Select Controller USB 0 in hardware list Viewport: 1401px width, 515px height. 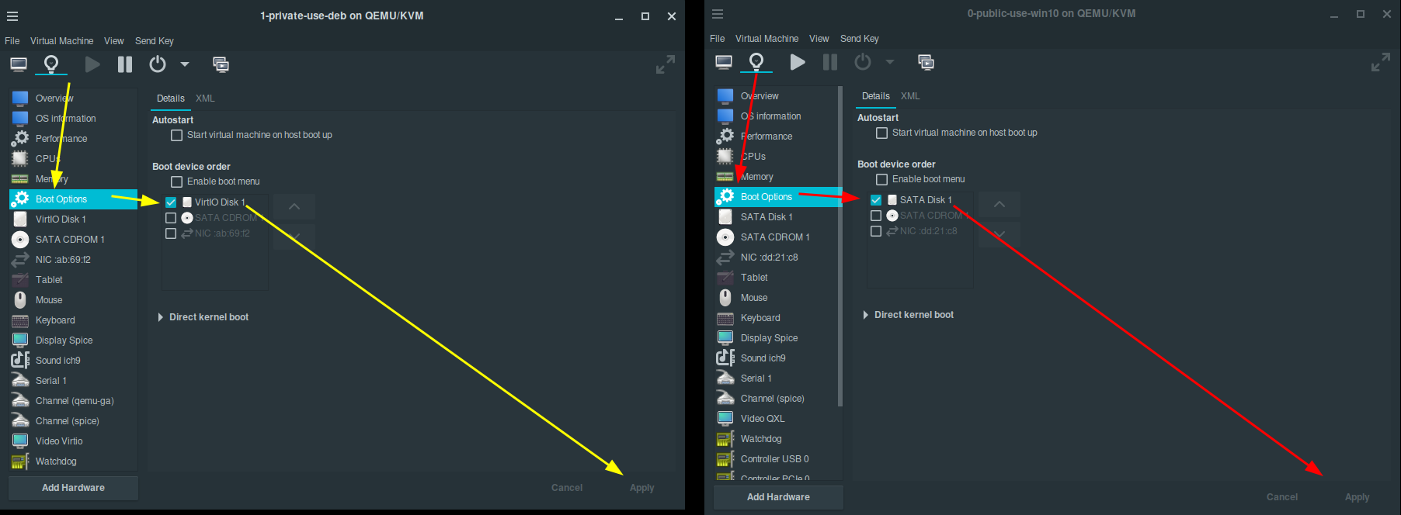pos(776,459)
